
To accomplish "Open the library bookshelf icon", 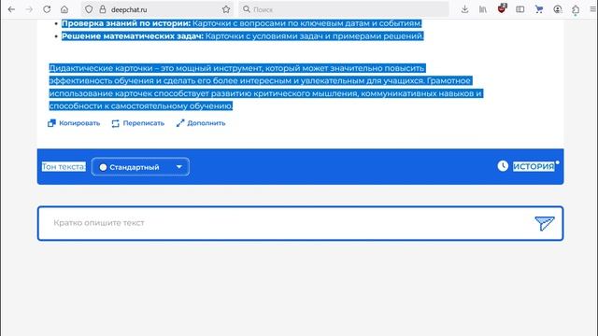I will click(483, 9).
